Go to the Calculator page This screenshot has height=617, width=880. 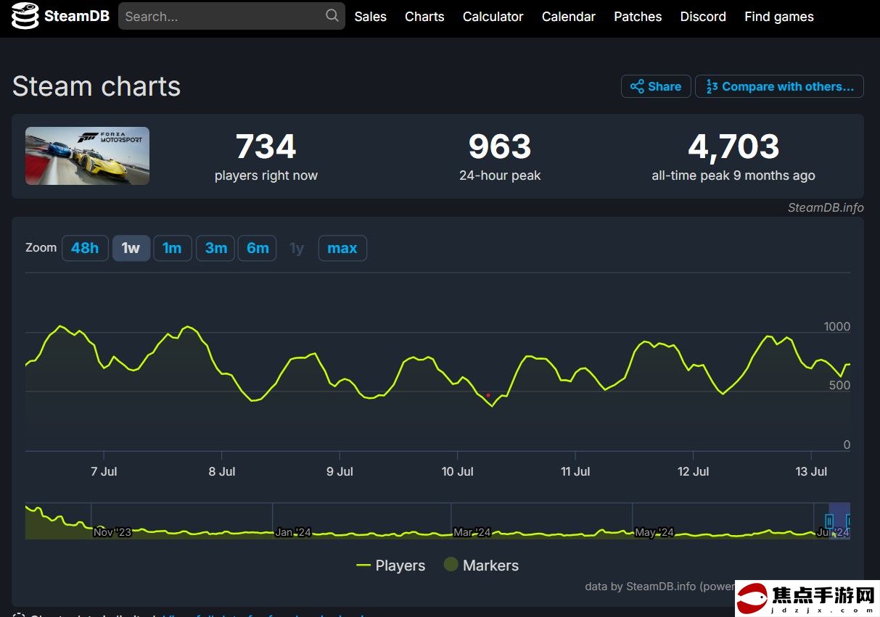[493, 17]
